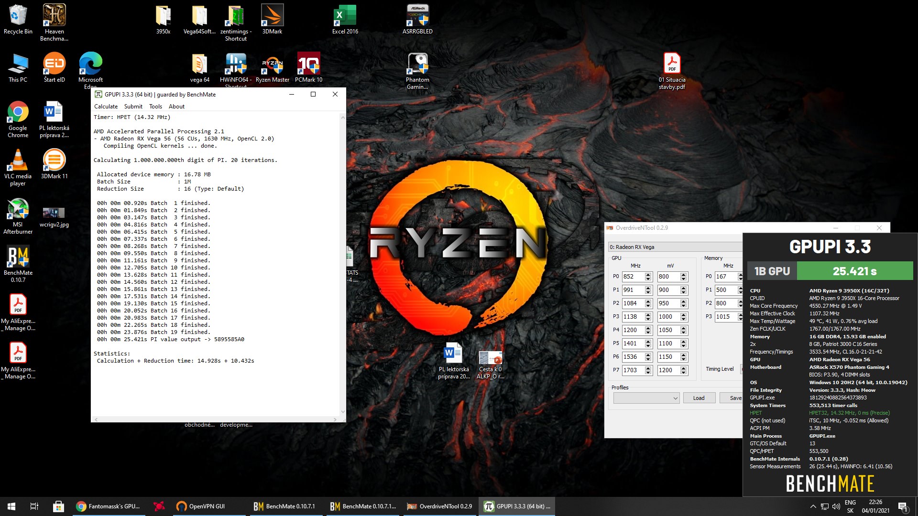Open Microsoft Store taskbar icon
This screenshot has height=516, width=918.
click(58, 506)
